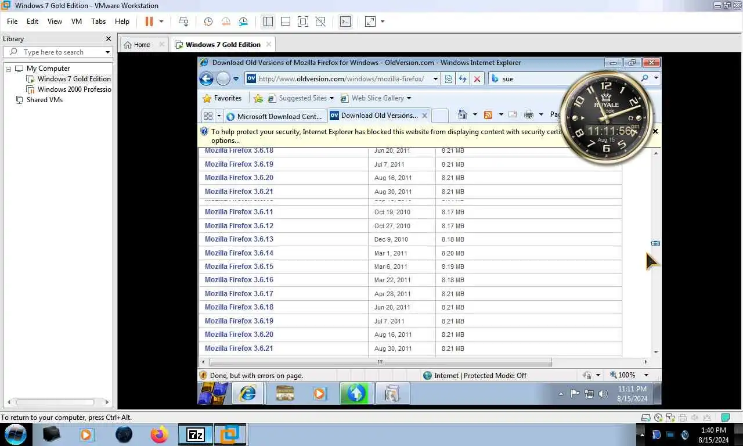Image resolution: width=743 pixels, height=446 pixels.
Task: Take a snapshot of this virtual machine
Action: tap(208, 21)
